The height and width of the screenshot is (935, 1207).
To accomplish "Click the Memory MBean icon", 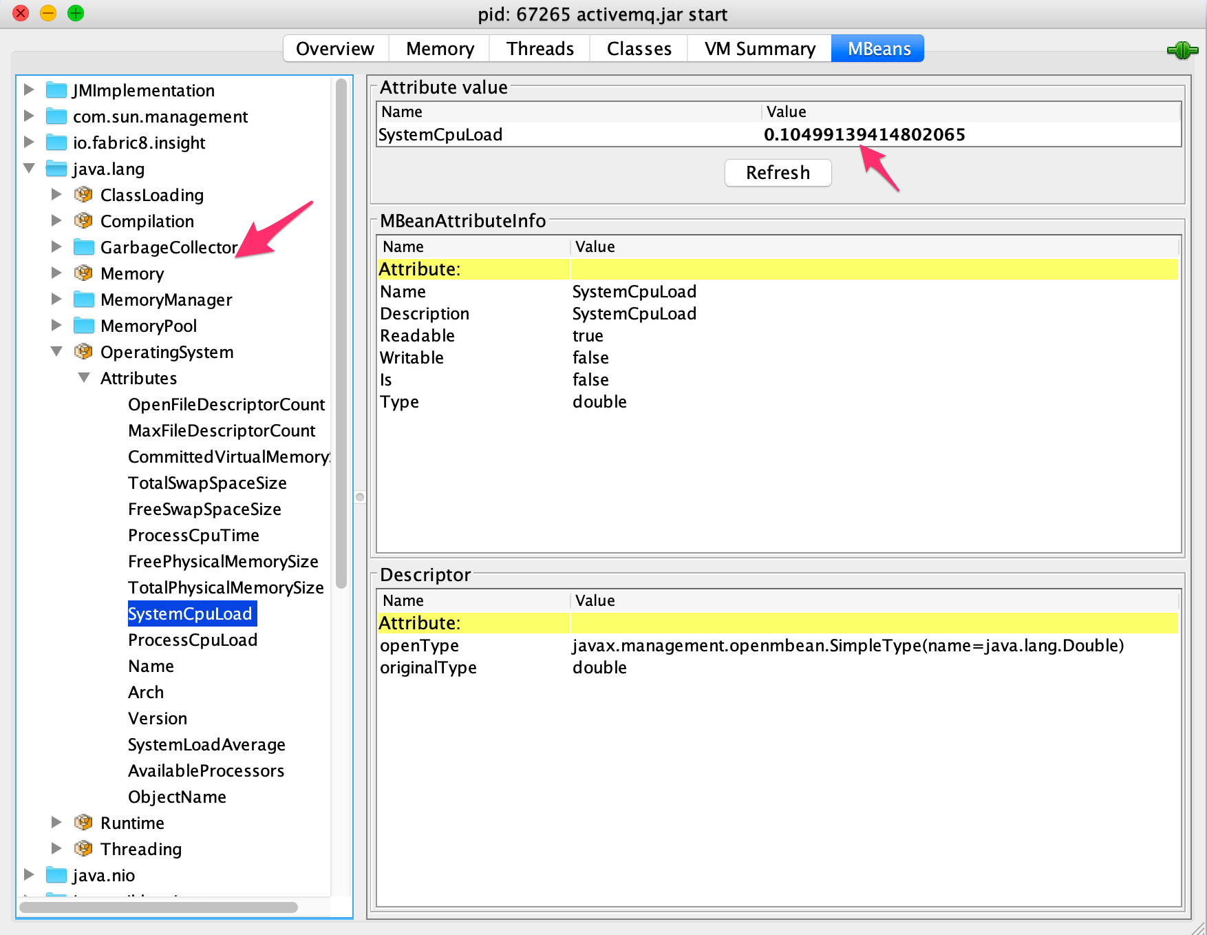I will pyautogui.click(x=83, y=273).
